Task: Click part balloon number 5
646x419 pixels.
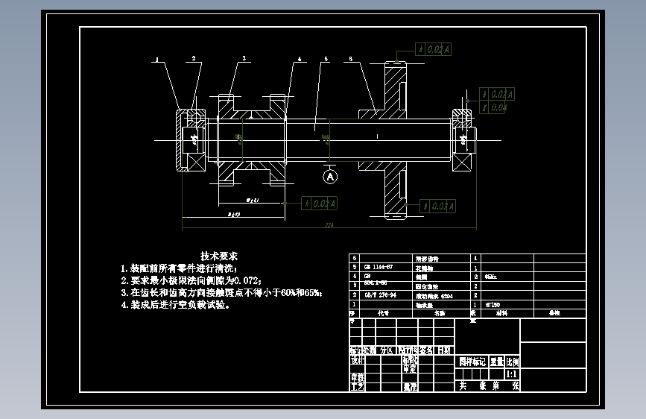Action: [326, 59]
